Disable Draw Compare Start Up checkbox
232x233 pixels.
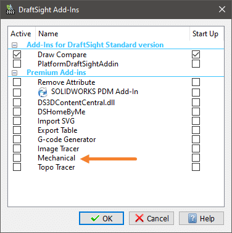pos(196,55)
